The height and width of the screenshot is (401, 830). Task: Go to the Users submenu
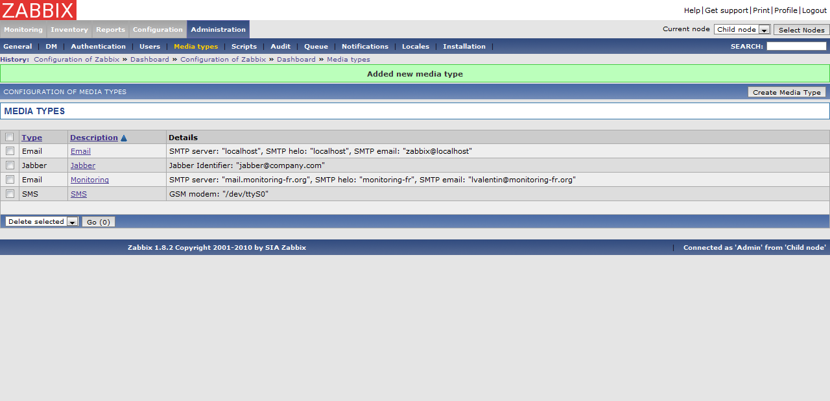coord(150,47)
